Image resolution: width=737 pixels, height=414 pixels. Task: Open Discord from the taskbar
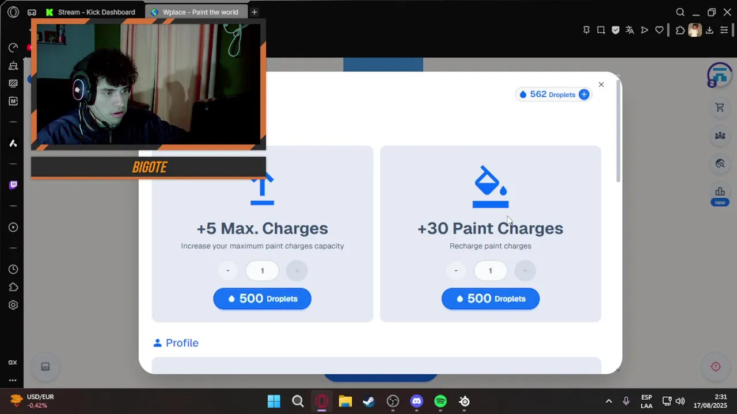417,401
